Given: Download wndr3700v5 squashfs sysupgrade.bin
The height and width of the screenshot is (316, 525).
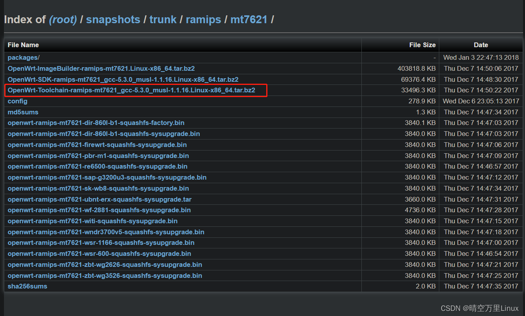Looking at the screenshot, I should coord(106,232).
